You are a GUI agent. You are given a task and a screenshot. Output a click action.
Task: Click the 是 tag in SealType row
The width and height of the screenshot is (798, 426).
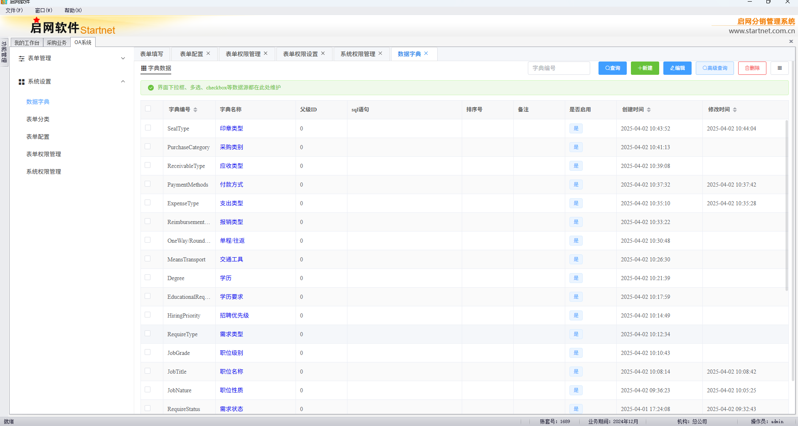pyautogui.click(x=576, y=128)
